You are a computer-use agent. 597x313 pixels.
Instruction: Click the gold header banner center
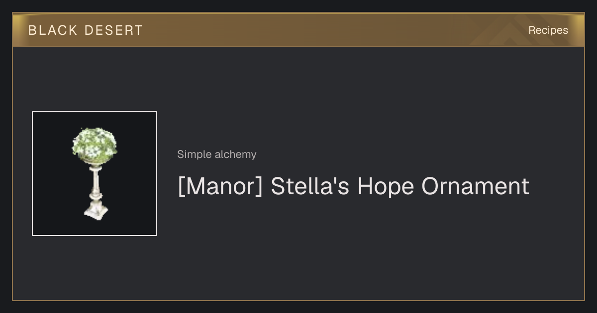click(298, 30)
